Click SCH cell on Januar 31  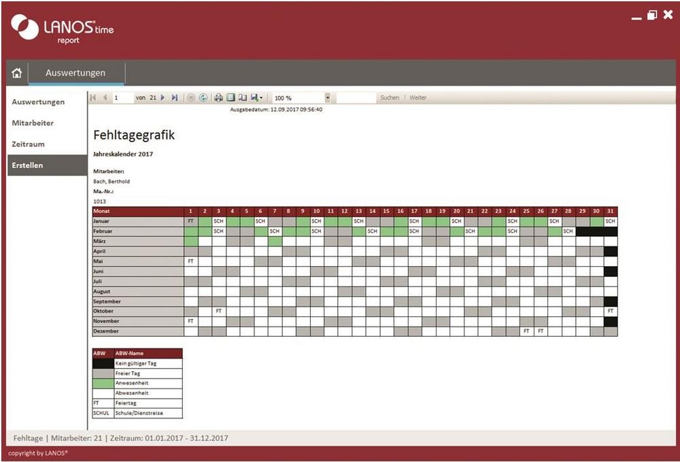610,221
